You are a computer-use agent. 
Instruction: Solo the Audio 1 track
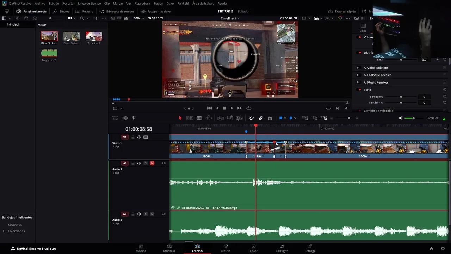[x=146, y=163]
